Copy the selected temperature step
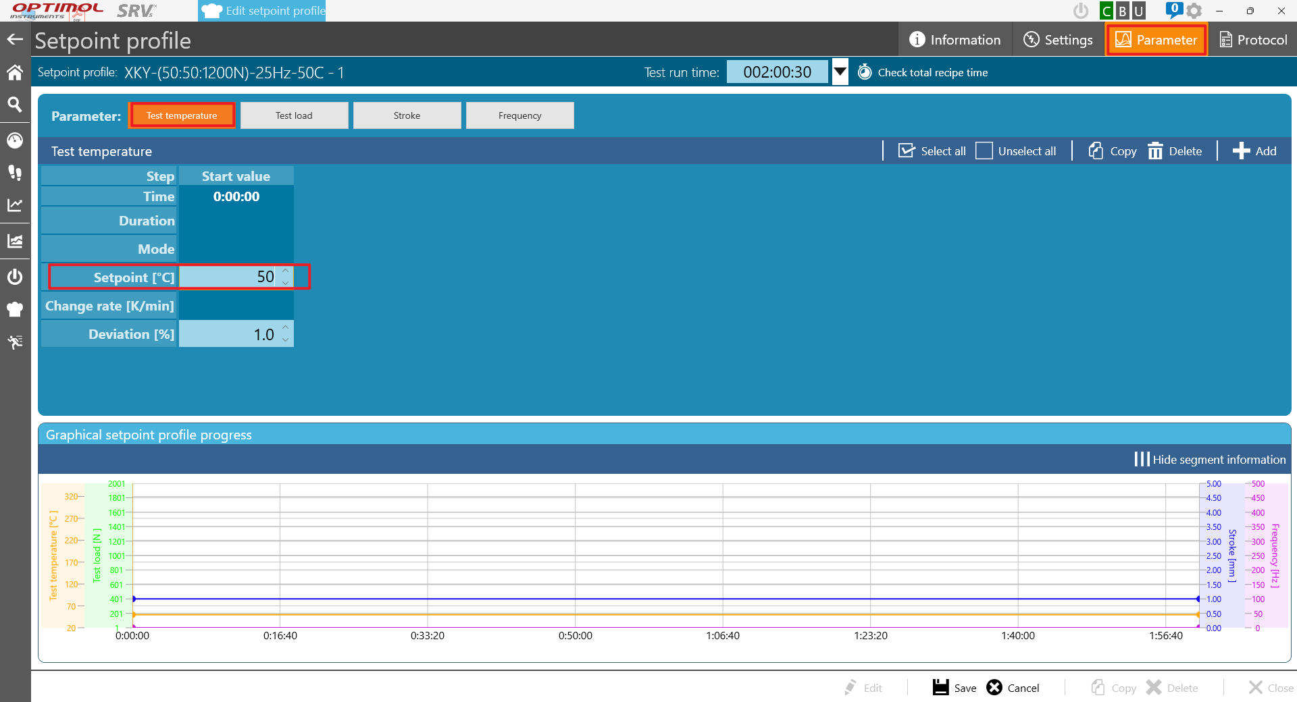The width and height of the screenshot is (1297, 702). tap(1113, 151)
